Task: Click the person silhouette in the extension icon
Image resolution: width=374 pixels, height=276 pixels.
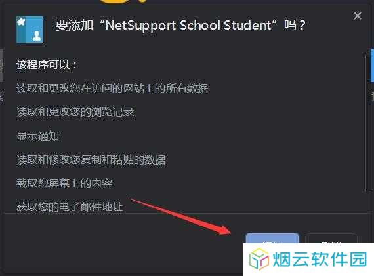Action: click(37, 36)
